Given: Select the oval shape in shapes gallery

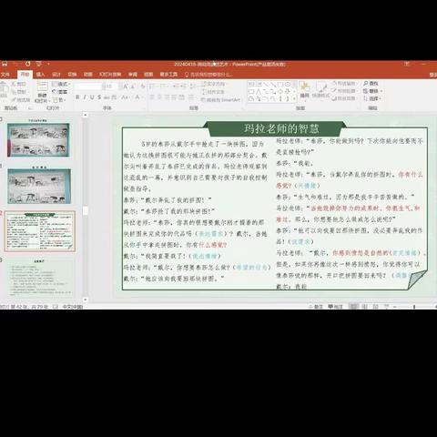Looking at the screenshot, I should coord(288,84).
